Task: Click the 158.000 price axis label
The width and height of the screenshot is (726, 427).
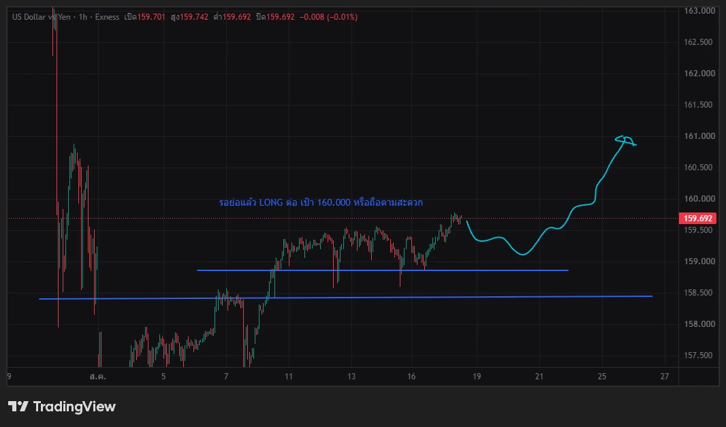Action: pyautogui.click(x=699, y=323)
